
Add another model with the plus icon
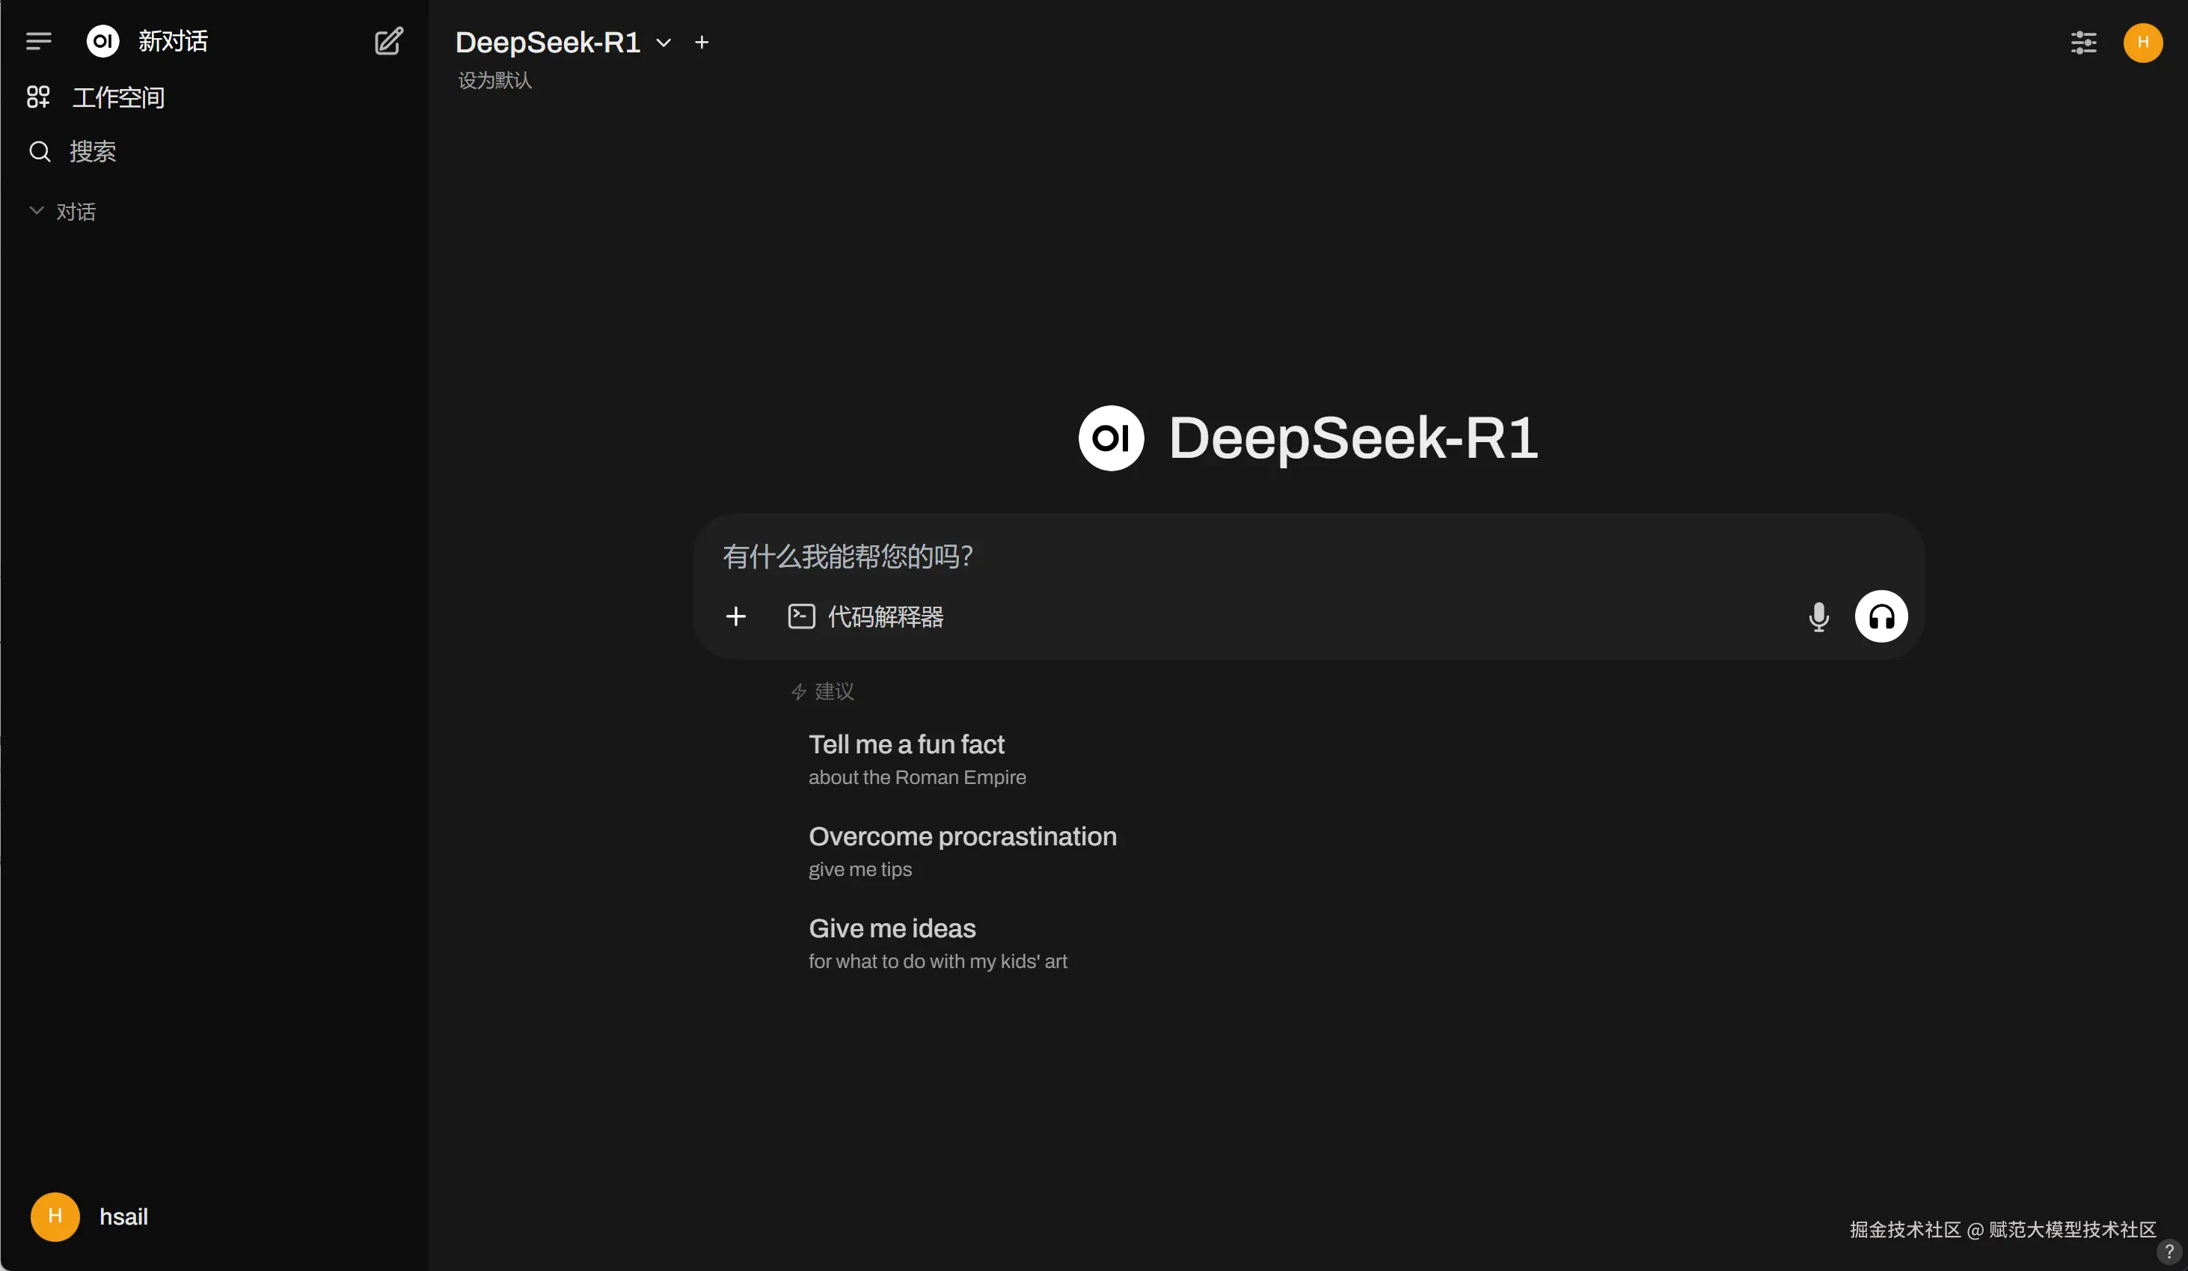pos(702,43)
